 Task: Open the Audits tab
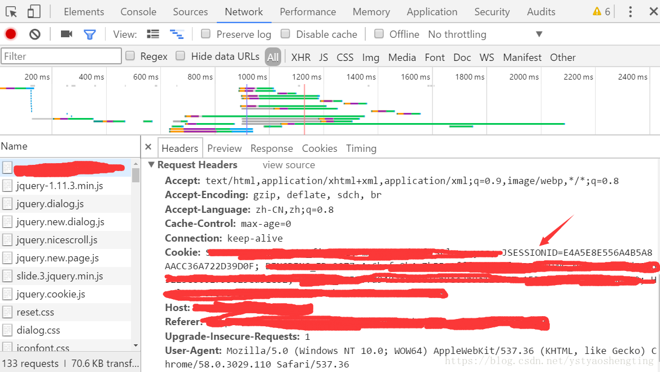point(541,12)
